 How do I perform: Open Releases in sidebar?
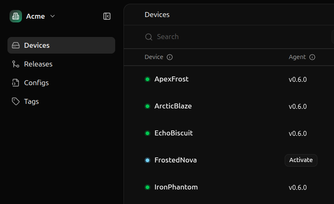click(x=38, y=64)
